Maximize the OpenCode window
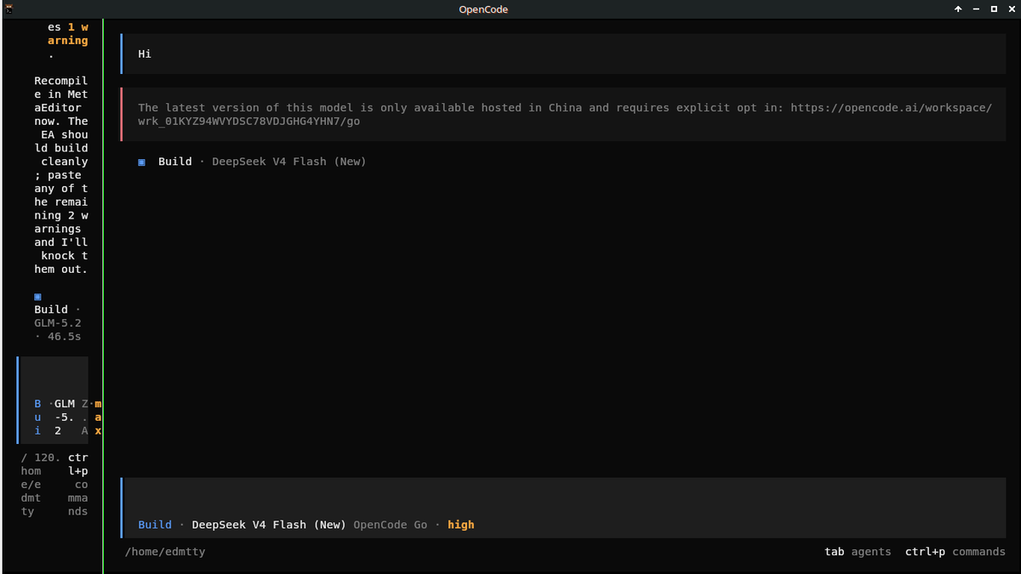The image size is (1021, 574). (x=994, y=9)
